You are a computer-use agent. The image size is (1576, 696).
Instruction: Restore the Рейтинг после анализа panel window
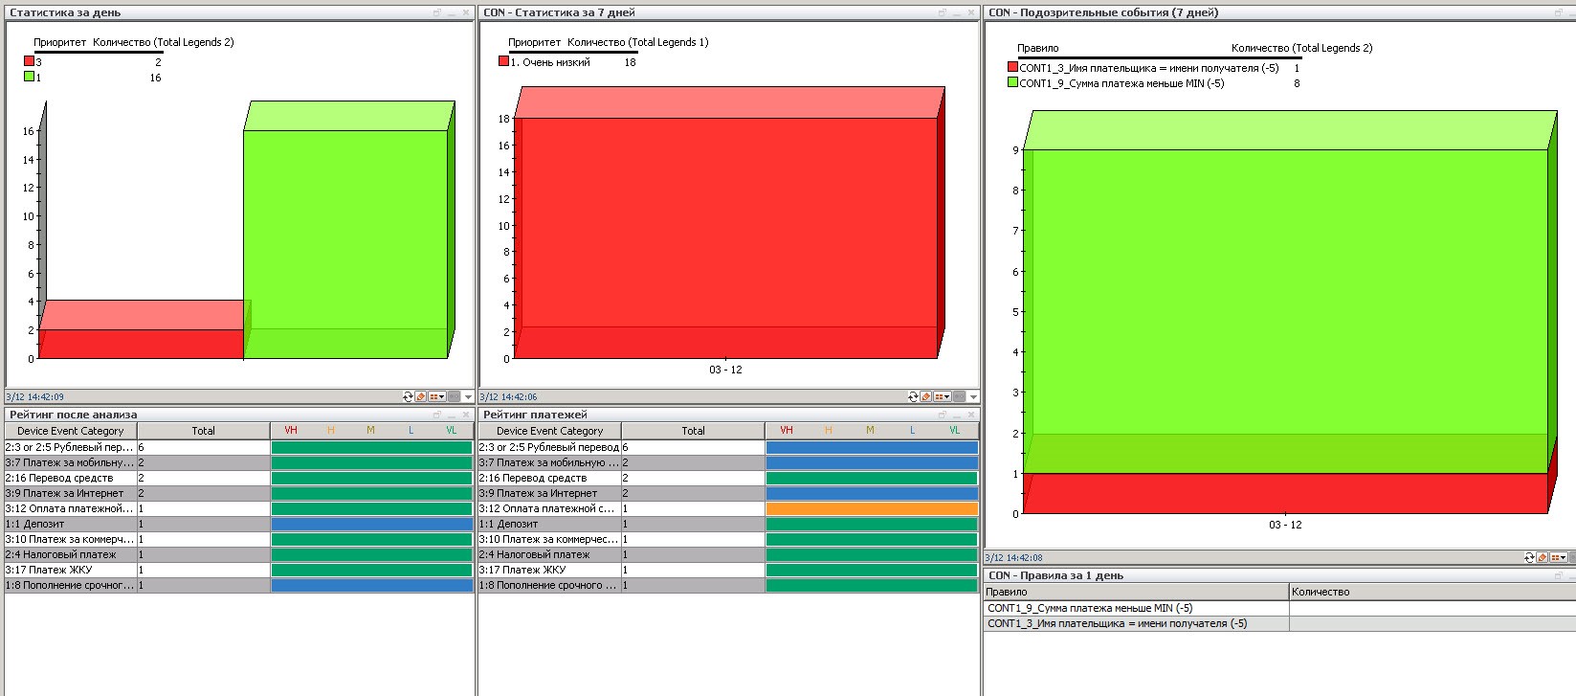[437, 415]
